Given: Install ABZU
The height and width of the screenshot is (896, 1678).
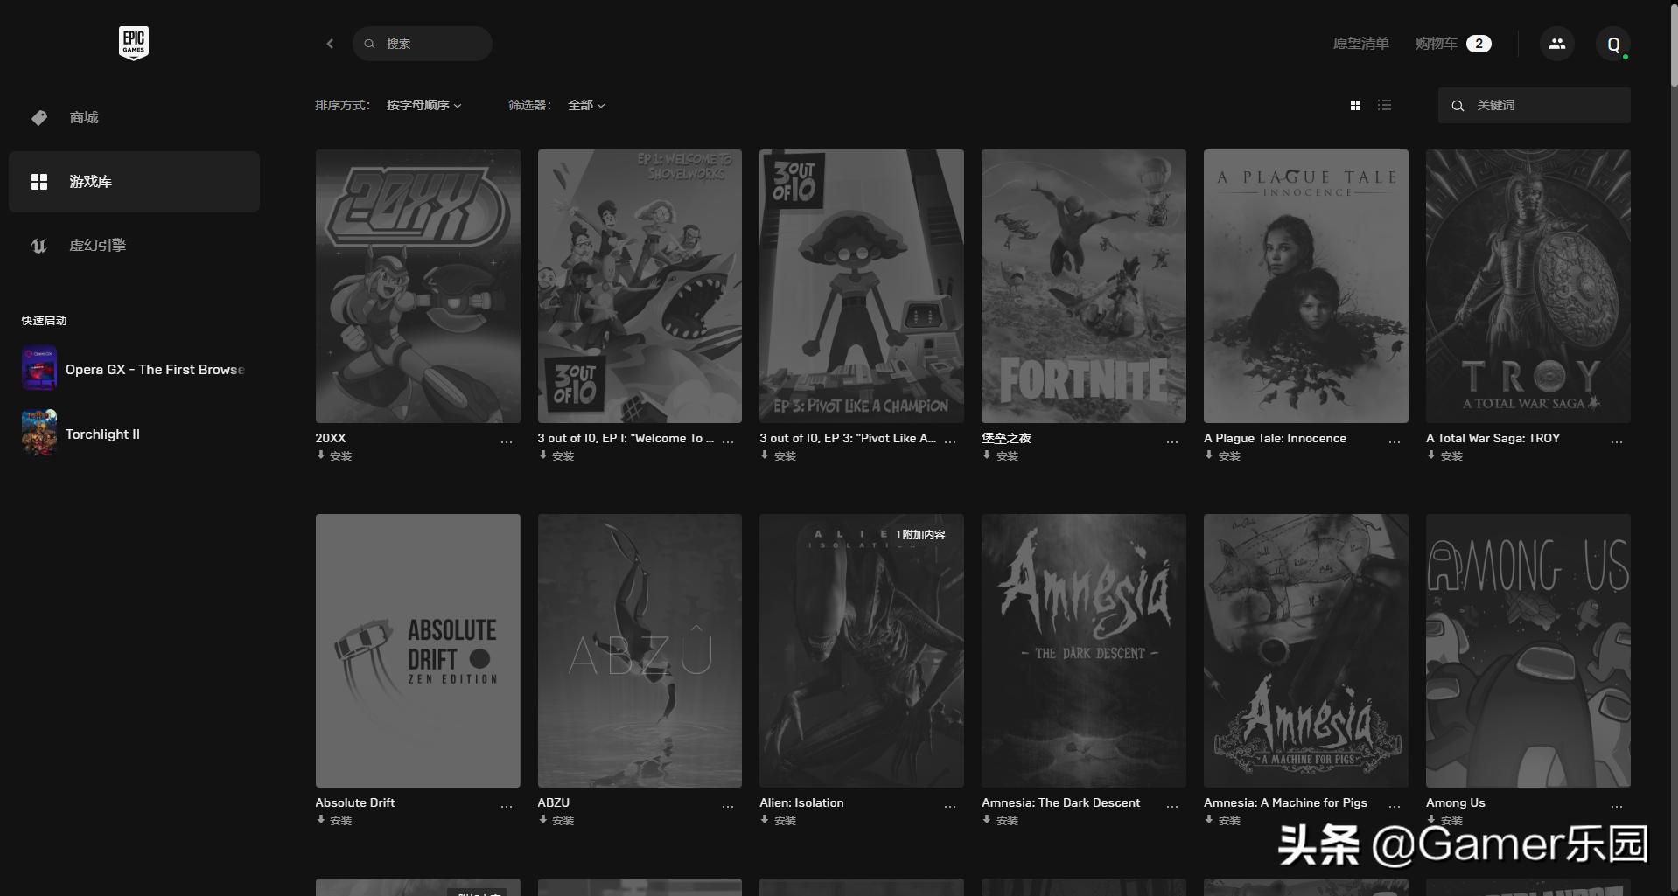Looking at the screenshot, I should coord(556,820).
